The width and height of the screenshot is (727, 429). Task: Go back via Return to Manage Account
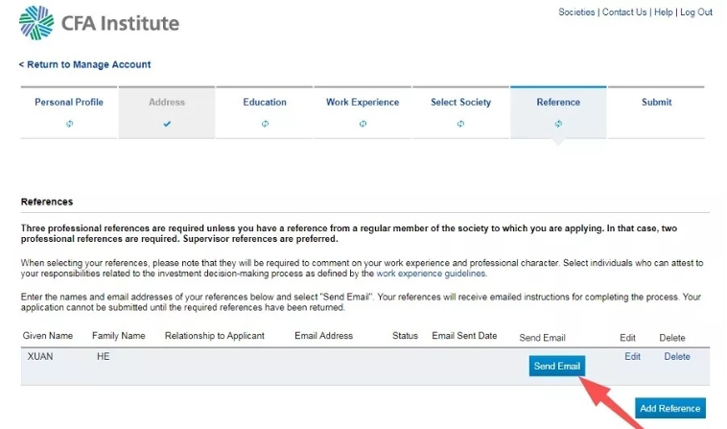pyautogui.click(x=84, y=64)
